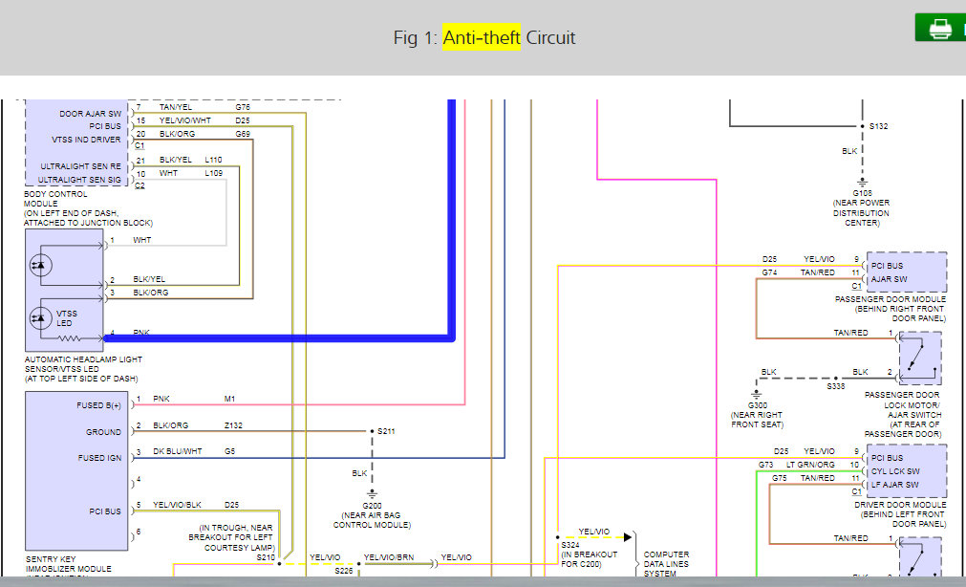Click 'LF AJAR SW' pin label
The image size is (966, 587).
point(894,485)
